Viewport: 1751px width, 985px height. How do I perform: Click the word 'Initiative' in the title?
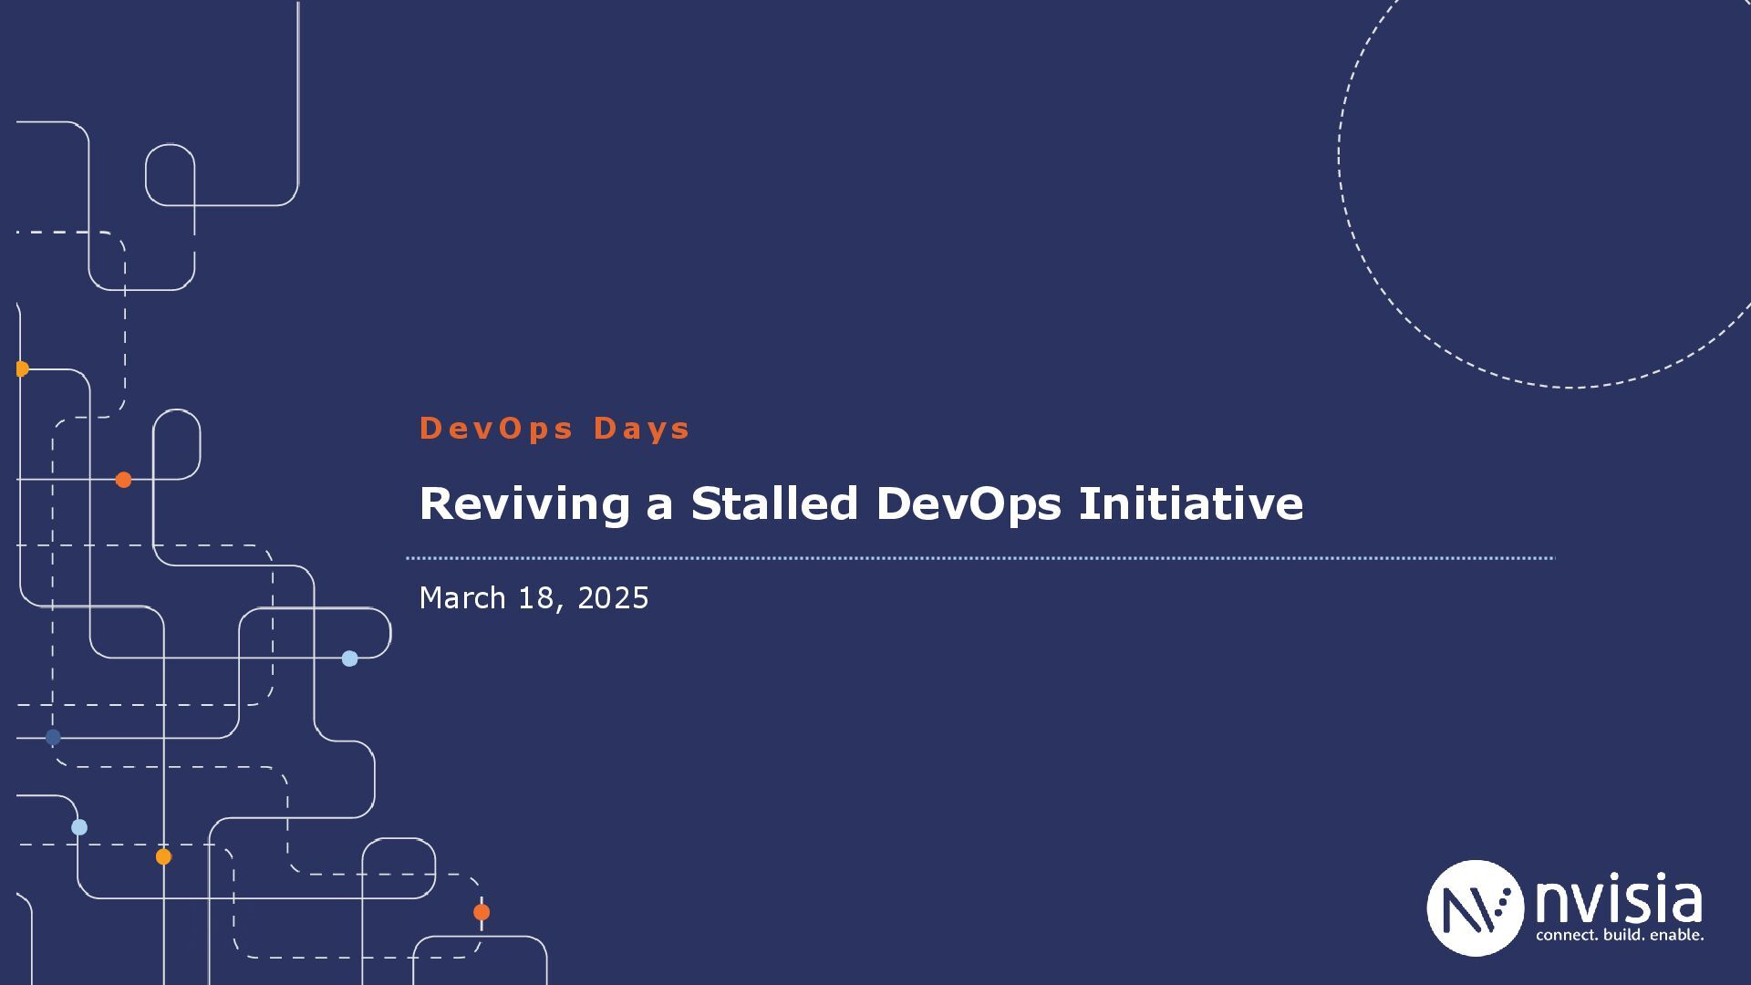pos(1190,503)
